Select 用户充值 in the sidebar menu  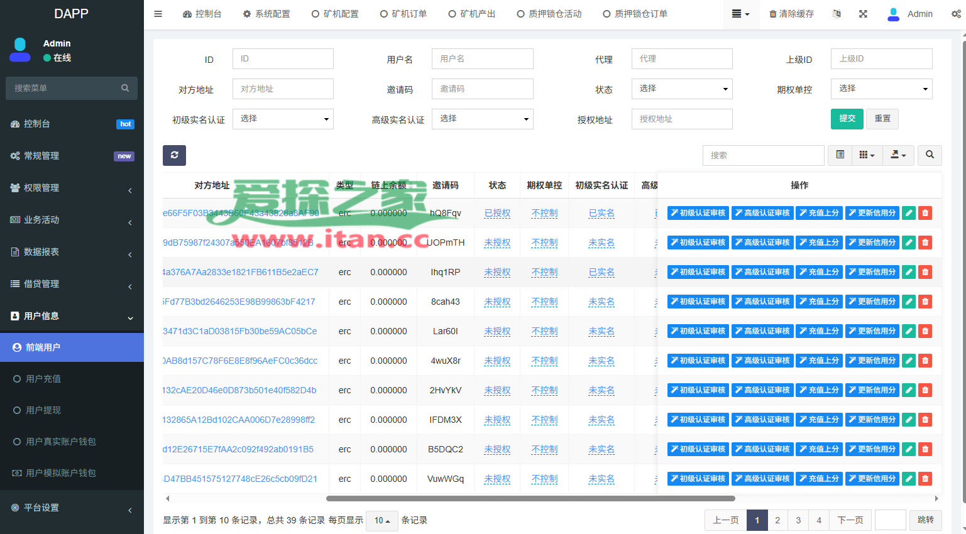(x=43, y=379)
